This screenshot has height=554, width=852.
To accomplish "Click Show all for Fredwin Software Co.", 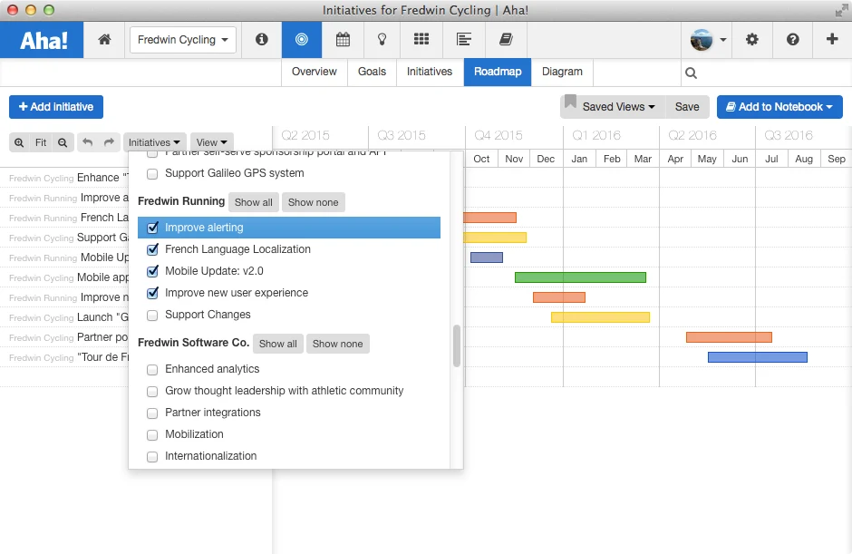I will [x=277, y=344].
